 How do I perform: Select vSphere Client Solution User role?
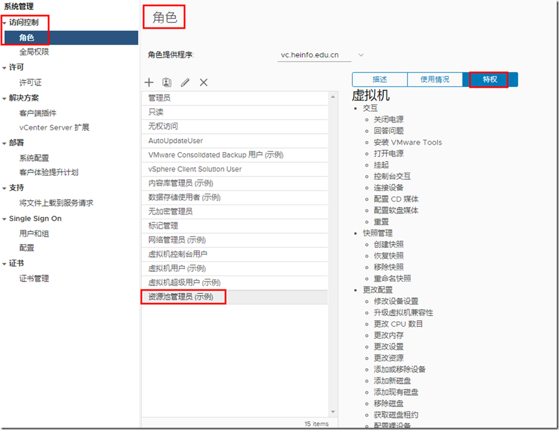(x=235, y=169)
